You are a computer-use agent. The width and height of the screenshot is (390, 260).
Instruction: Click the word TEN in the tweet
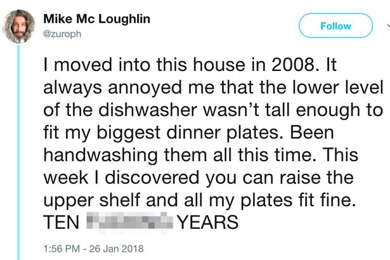[x=61, y=222]
